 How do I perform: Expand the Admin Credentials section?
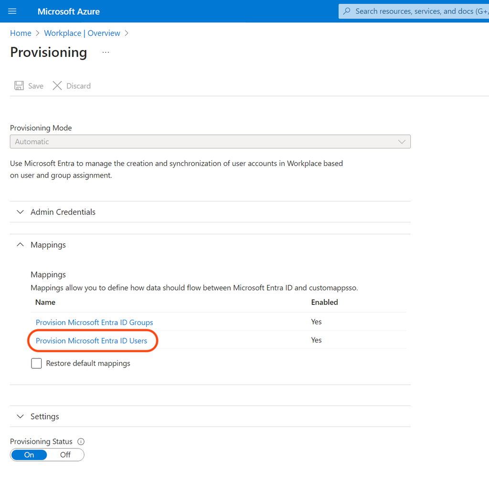210,212
